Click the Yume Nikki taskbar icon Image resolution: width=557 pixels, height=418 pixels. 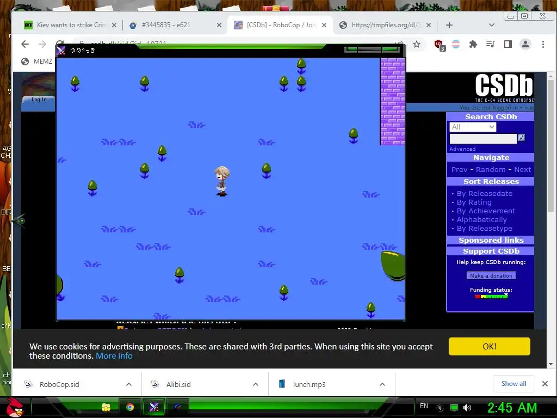coord(154,407)
